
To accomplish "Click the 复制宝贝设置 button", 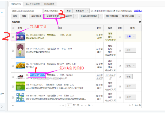I will click(52, 16).
